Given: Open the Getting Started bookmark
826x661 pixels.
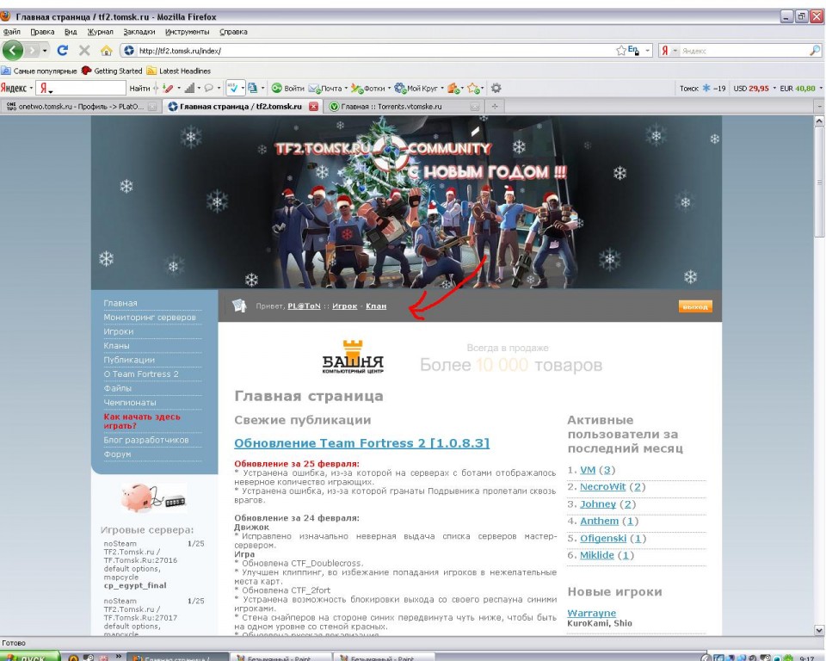Looking at the screenshot, I should click(x=112, y=71).
